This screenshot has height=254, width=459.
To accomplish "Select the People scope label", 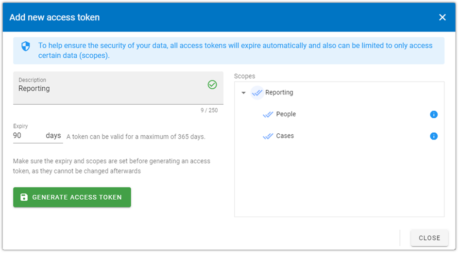I will click(286, 114).
